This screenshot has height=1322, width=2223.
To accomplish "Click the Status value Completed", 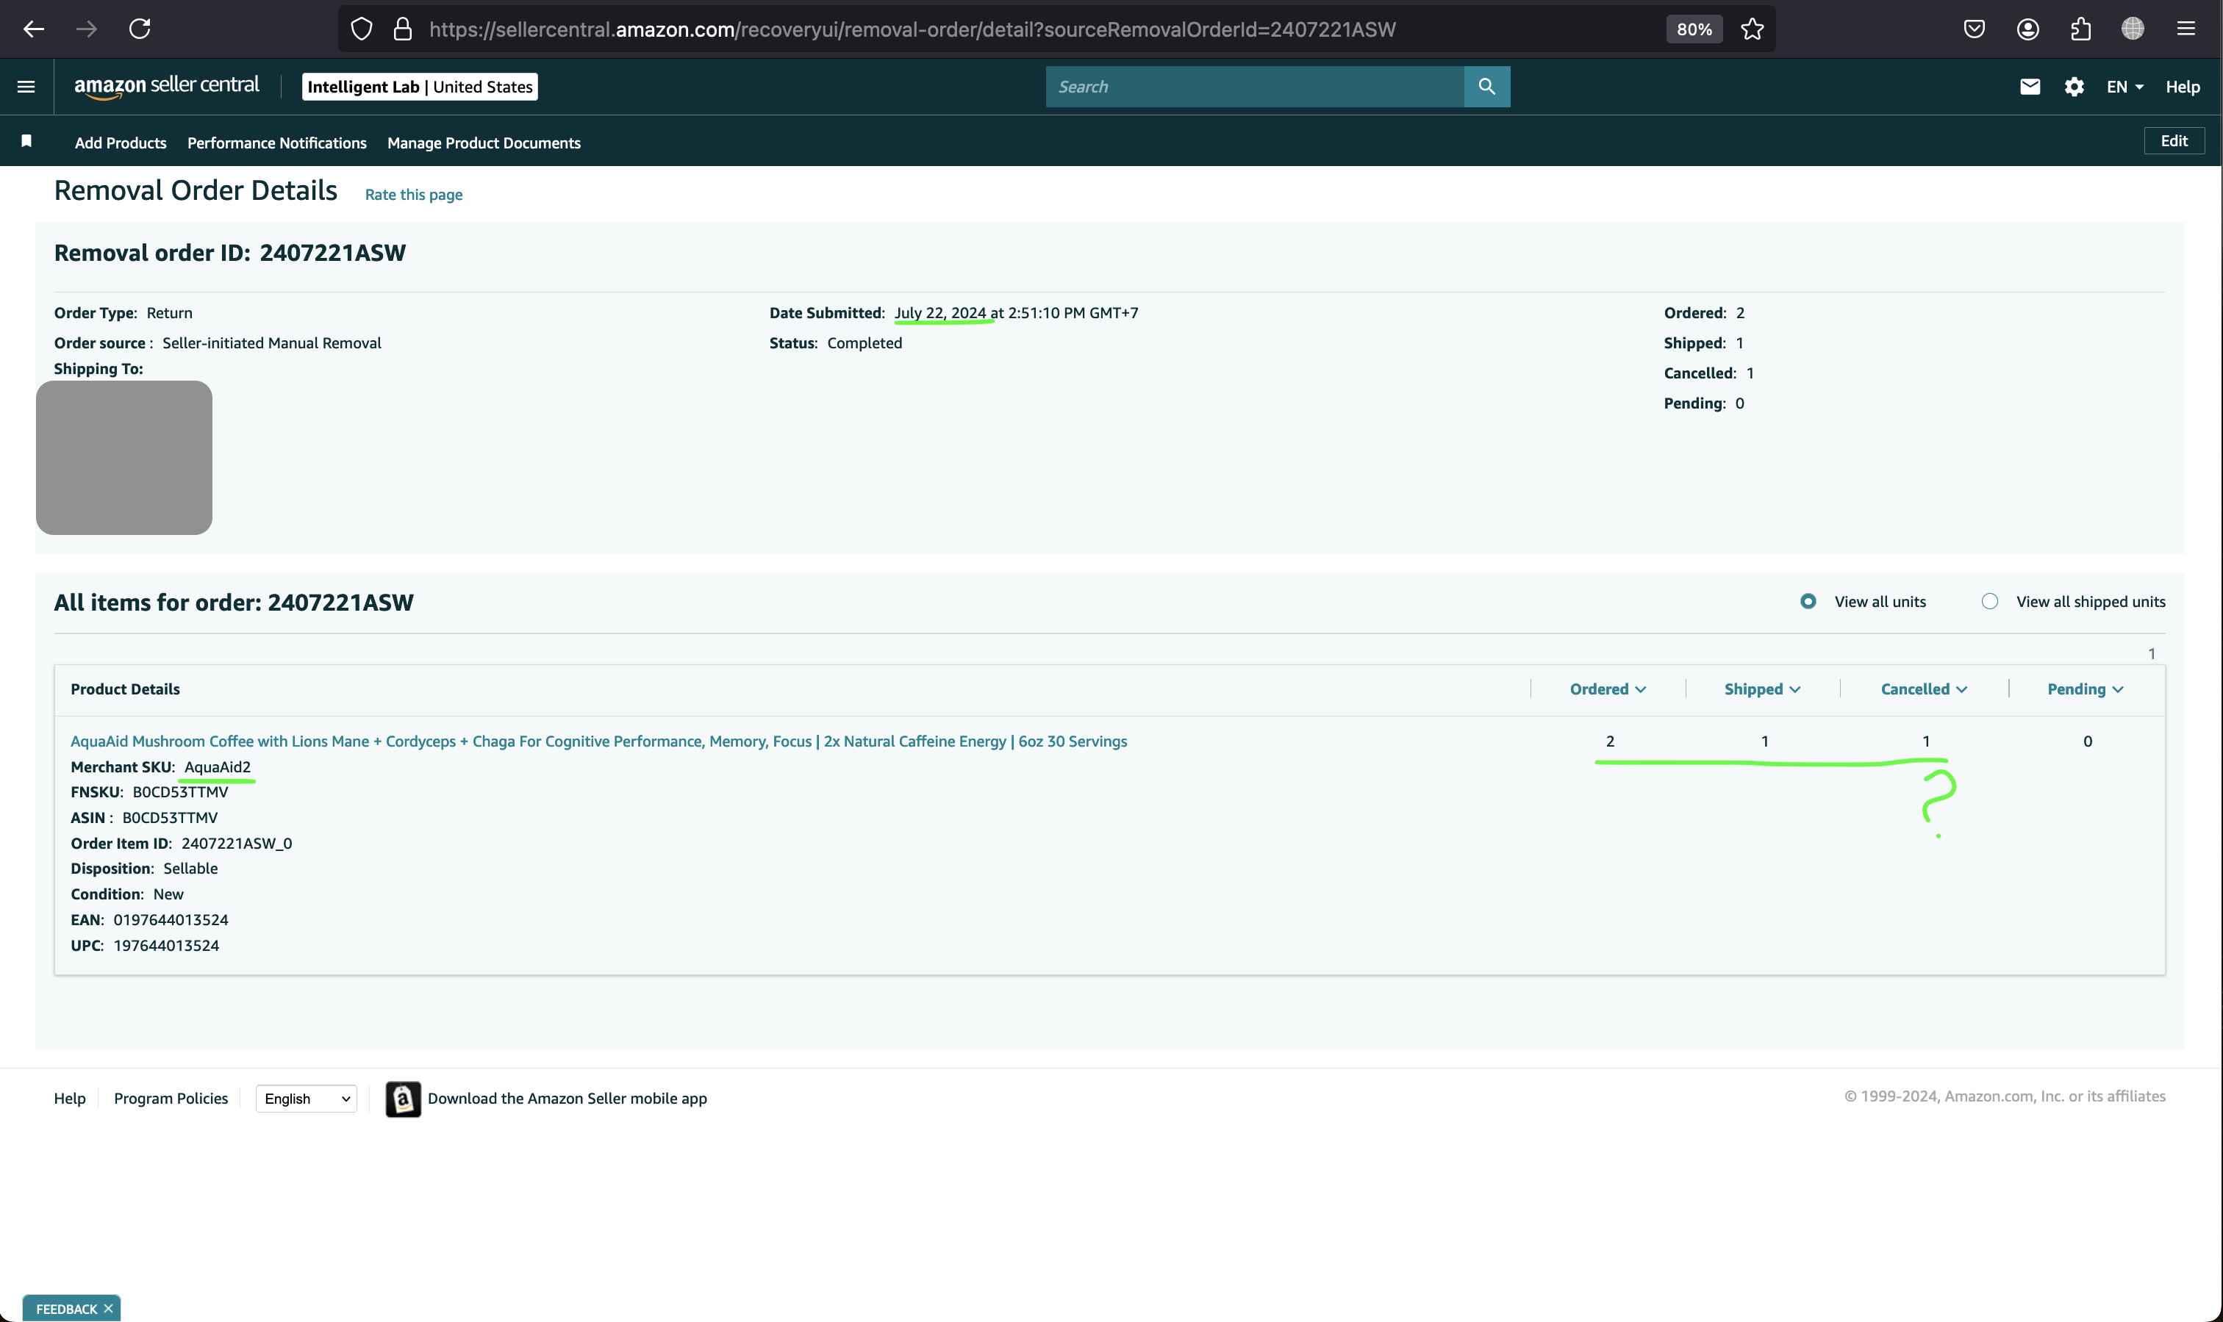I will pyautogui.click(x=865, y=342).
